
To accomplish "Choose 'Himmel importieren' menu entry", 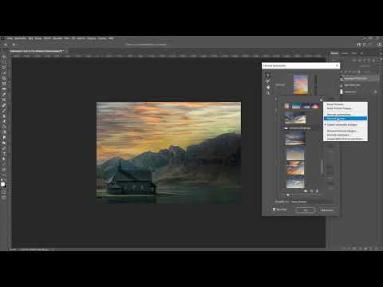I will click(x=345, y=135).
